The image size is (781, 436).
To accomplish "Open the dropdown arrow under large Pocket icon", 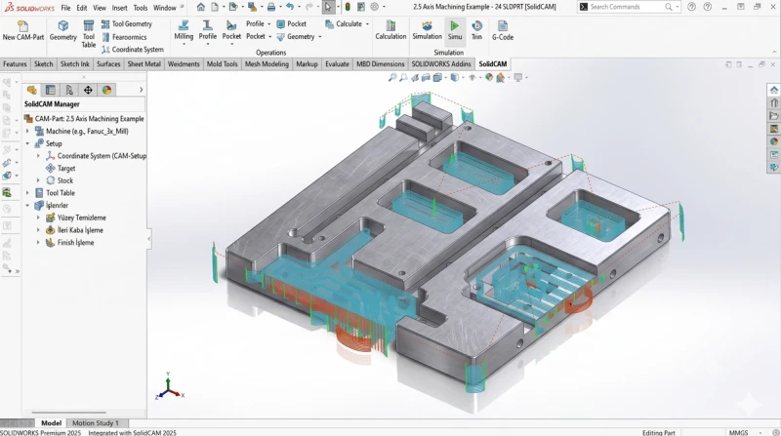I will point(231,44).
